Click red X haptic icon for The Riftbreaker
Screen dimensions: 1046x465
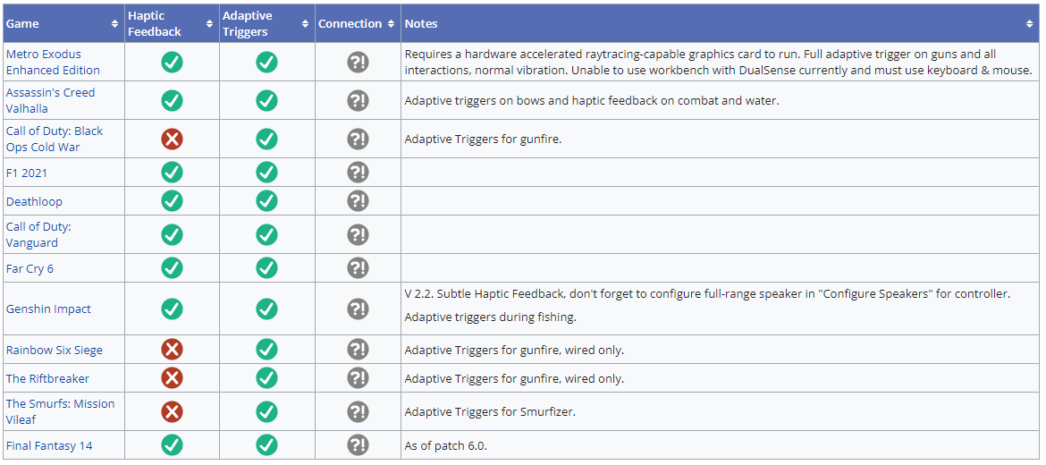tap(172, 378)
